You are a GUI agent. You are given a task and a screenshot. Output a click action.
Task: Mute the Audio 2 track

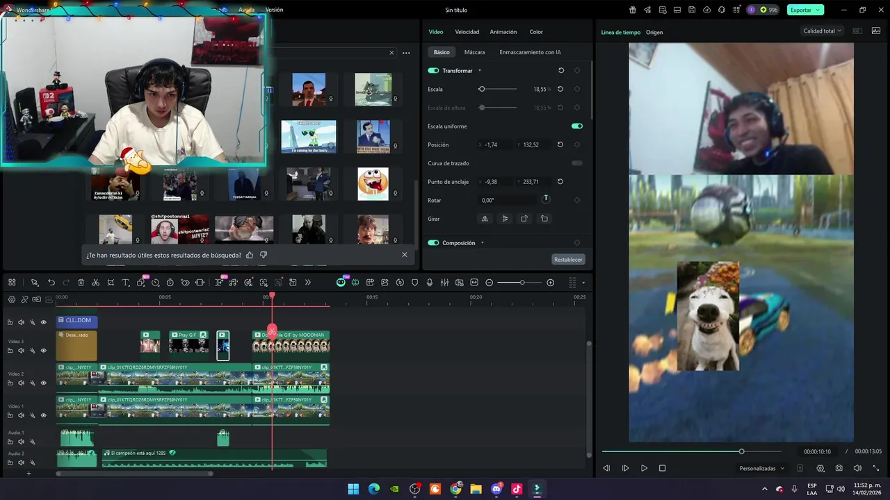pyautogui.click(x=21, y=463)
